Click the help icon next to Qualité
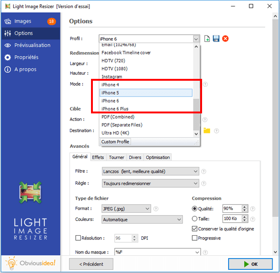 click(x=252, y=209)
